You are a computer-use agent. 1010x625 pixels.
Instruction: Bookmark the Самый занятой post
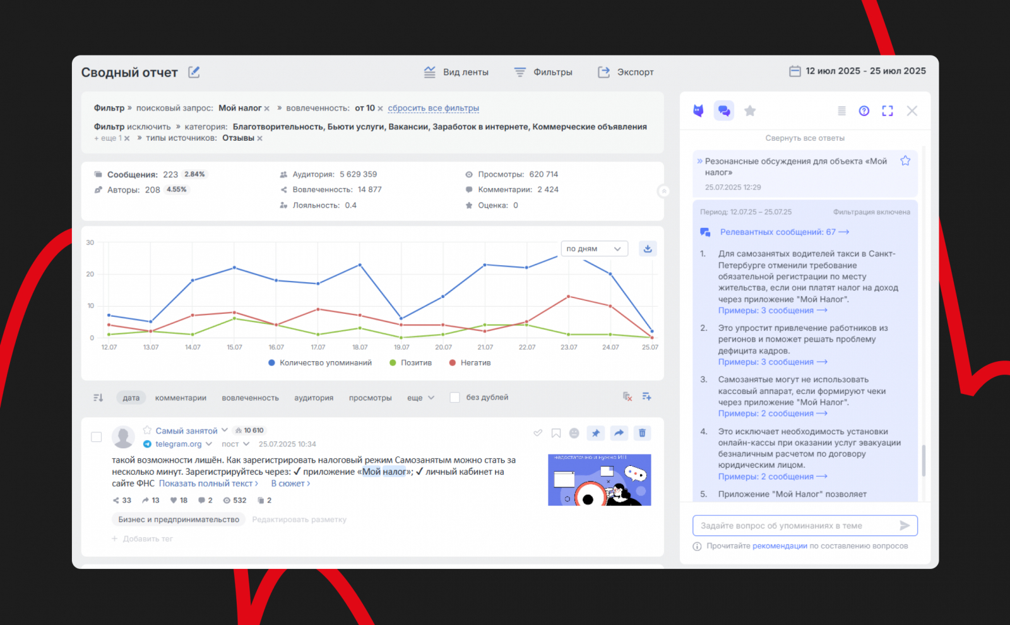(x=556, y=433)
